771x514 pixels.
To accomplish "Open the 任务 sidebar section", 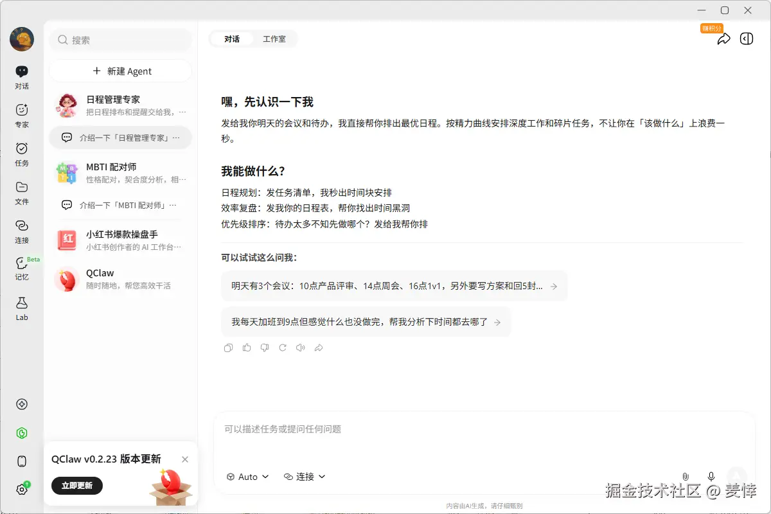I will click(x=22, y=154).
